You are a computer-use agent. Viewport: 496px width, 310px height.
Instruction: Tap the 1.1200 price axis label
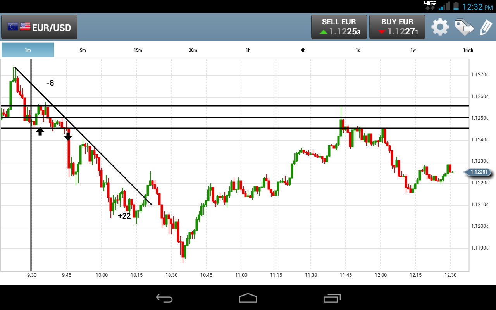click(480, 226)
